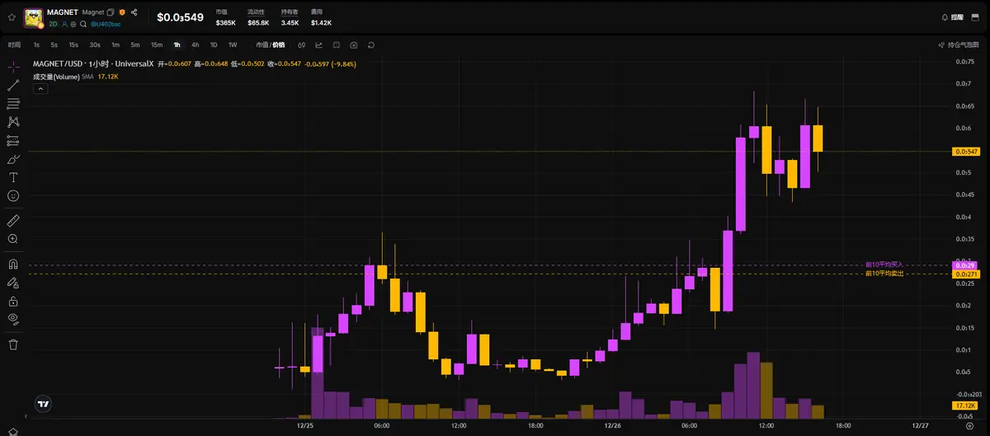Open the indicators icon in chart toolbar

click(x=318, y=45)
